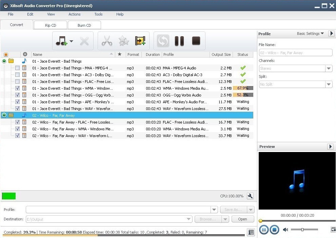Uncheck the Far Away FLAC row checkbox
The width and height of the screenshot is (336, 238).
tap(17, 122)
